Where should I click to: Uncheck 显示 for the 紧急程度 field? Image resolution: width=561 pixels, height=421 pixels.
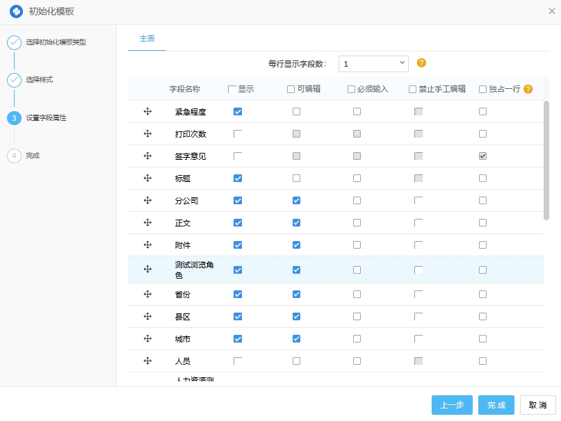238,111
